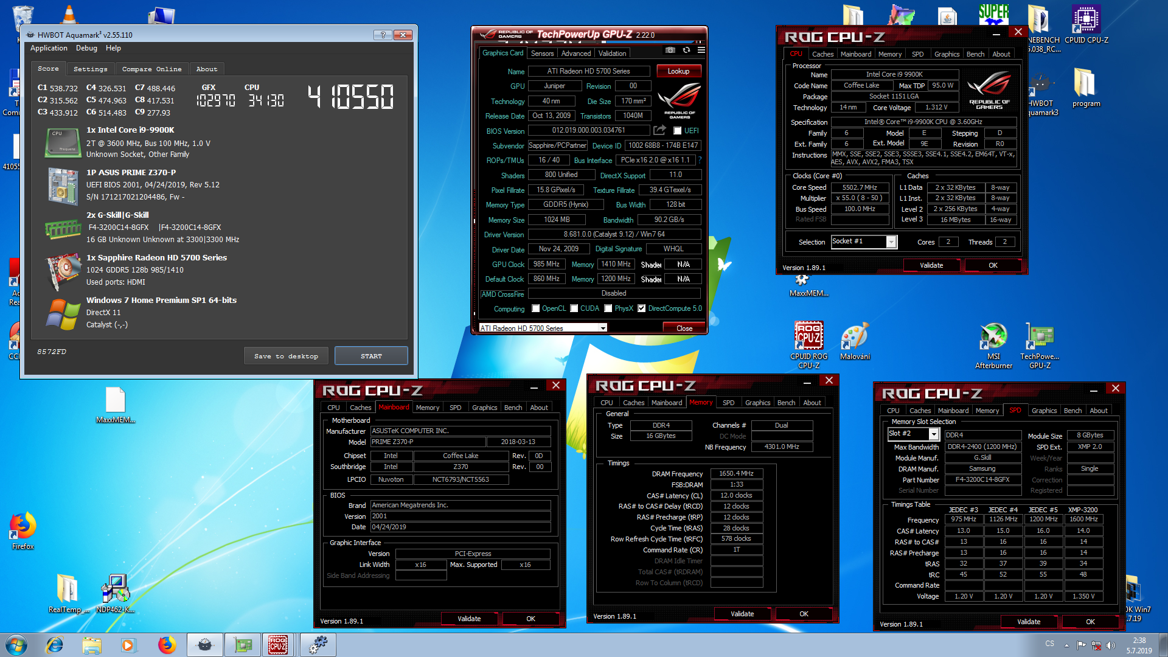
Task: Open the GPU selection dropdown in GPU-Z
Action: click(543, 328)
